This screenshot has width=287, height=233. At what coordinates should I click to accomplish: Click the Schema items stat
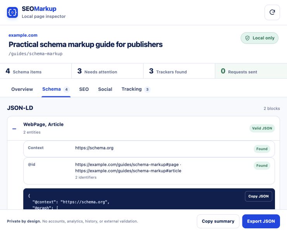click(36, 71)
